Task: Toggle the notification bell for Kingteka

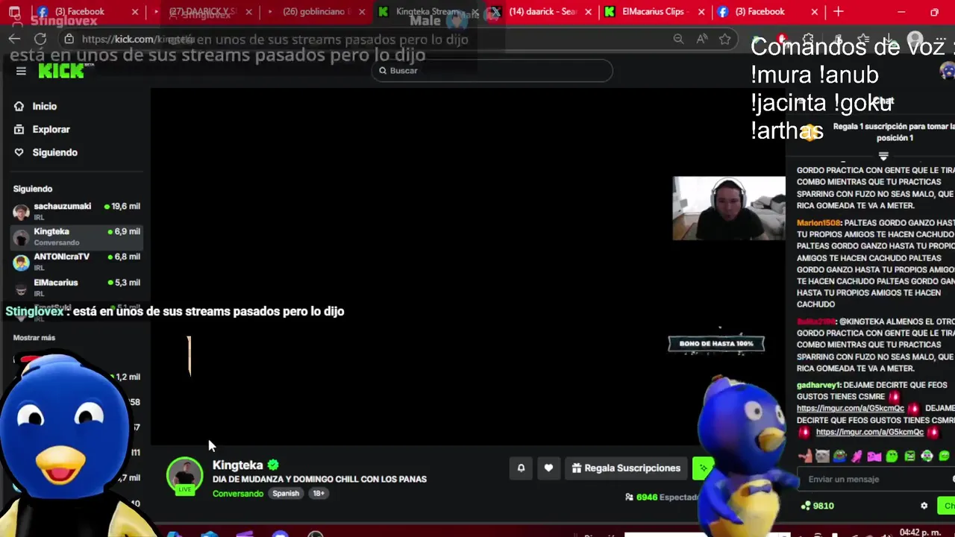Action: 521,468
